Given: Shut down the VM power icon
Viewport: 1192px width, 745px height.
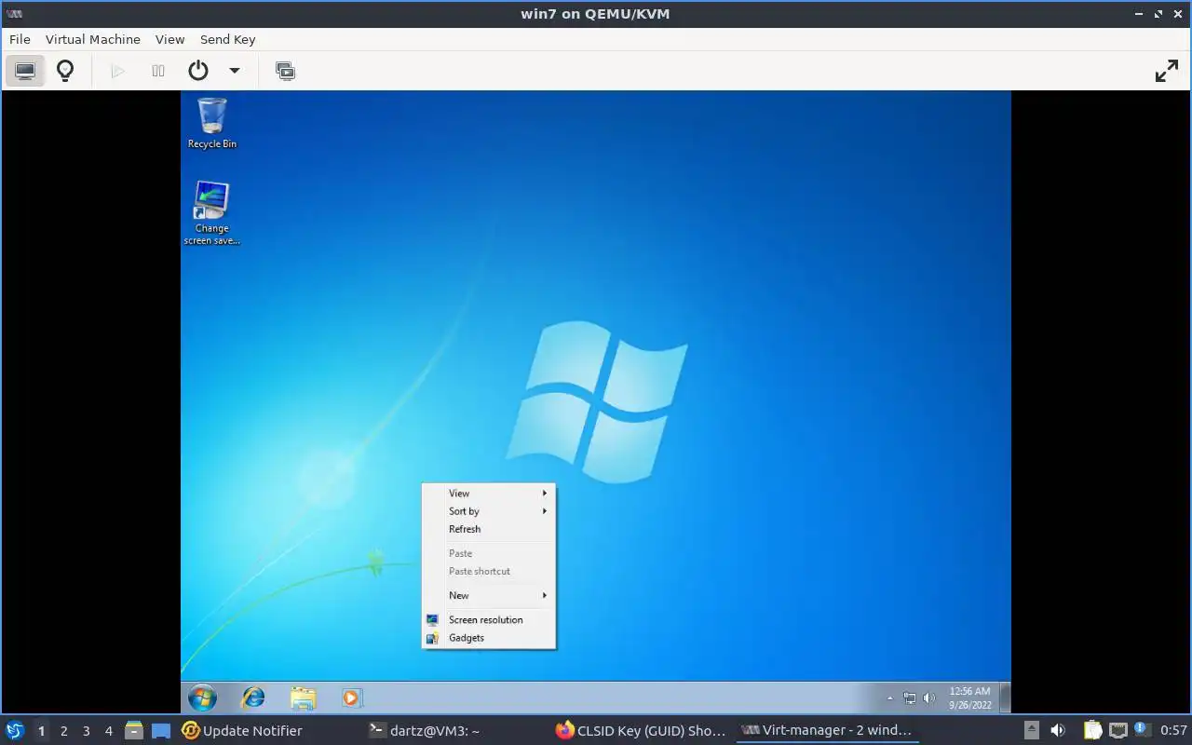Looking at the screenshot, I should pyautogui.click(x=198, y=71).
